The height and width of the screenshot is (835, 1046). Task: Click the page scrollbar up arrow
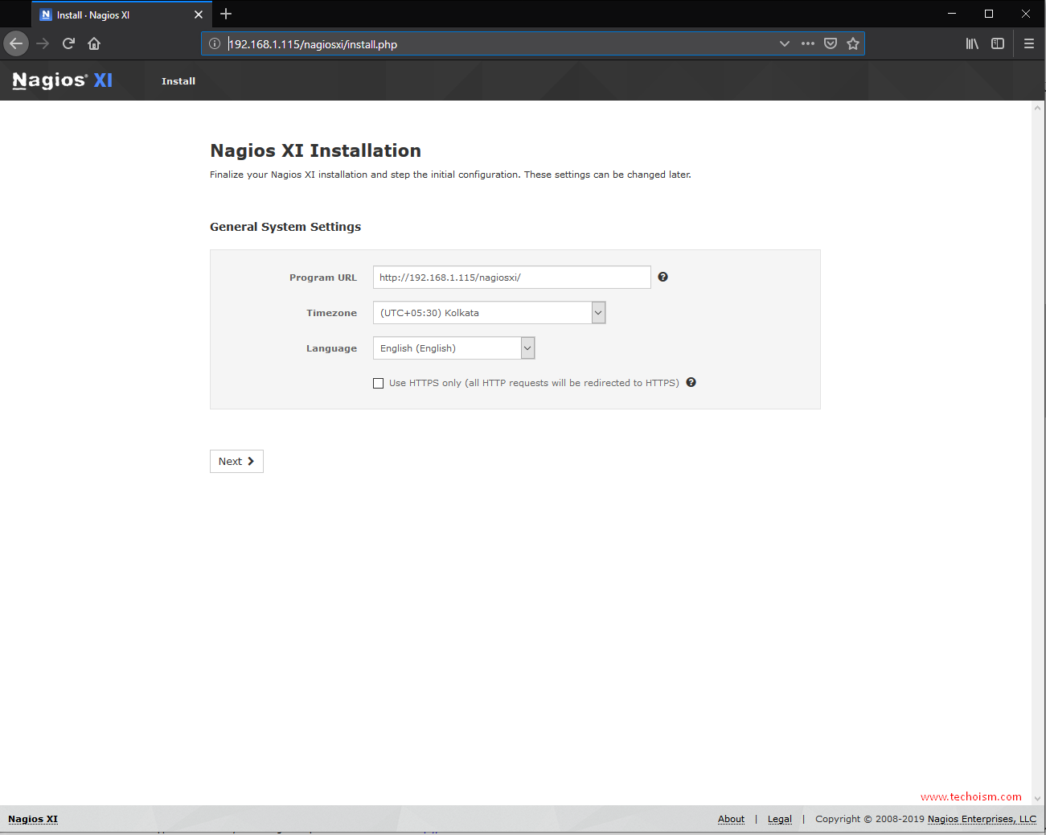tap(1038, 107)
